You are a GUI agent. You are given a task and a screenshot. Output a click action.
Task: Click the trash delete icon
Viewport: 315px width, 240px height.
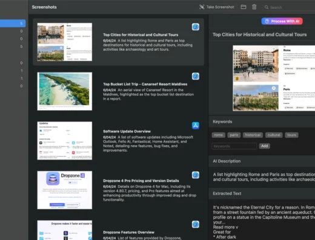click(254, 7)
